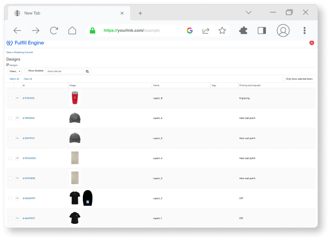Open the Filters dropdown
Screen dimensions: 330x240
[x=15, y=71]
